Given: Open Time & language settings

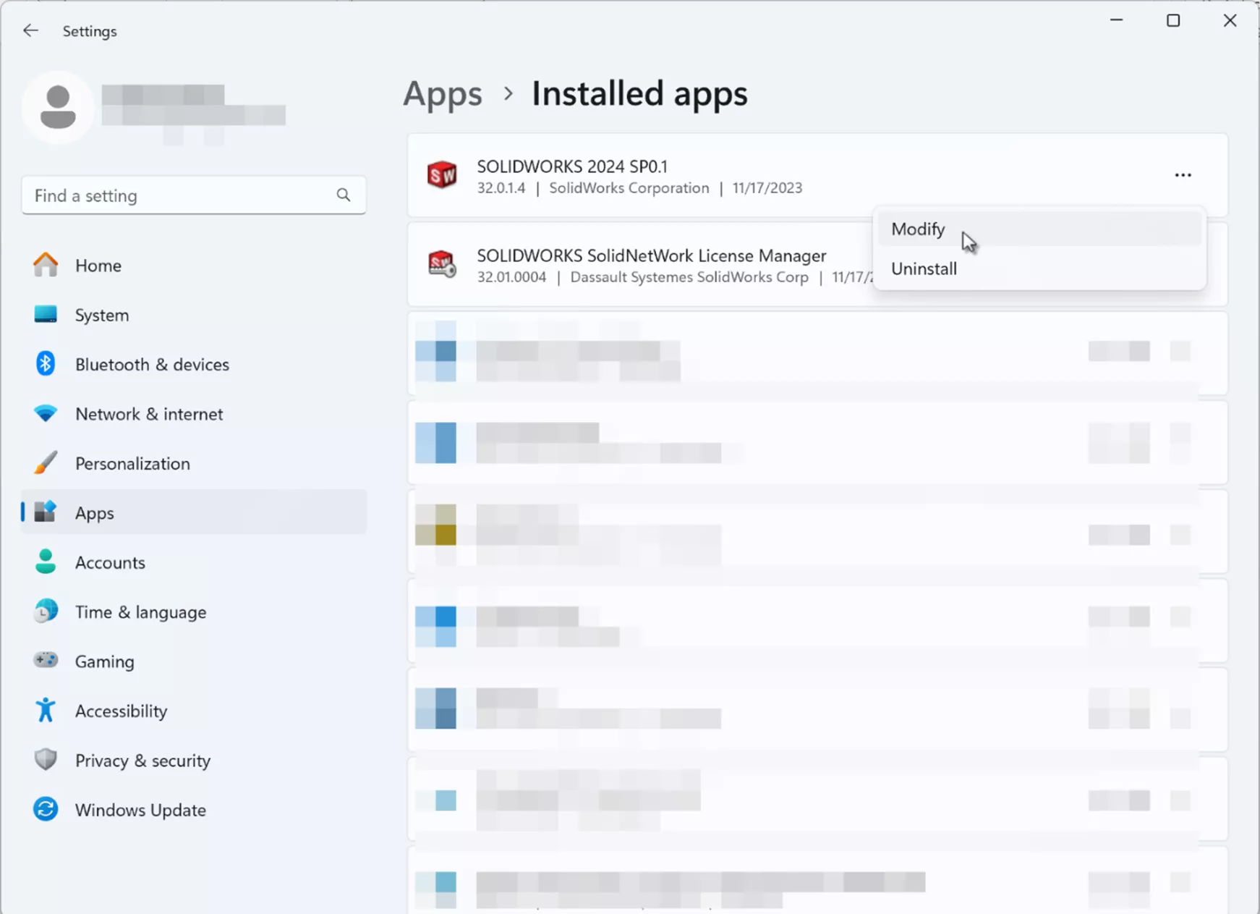Looking at the screenshot, I should click(194, 612).
